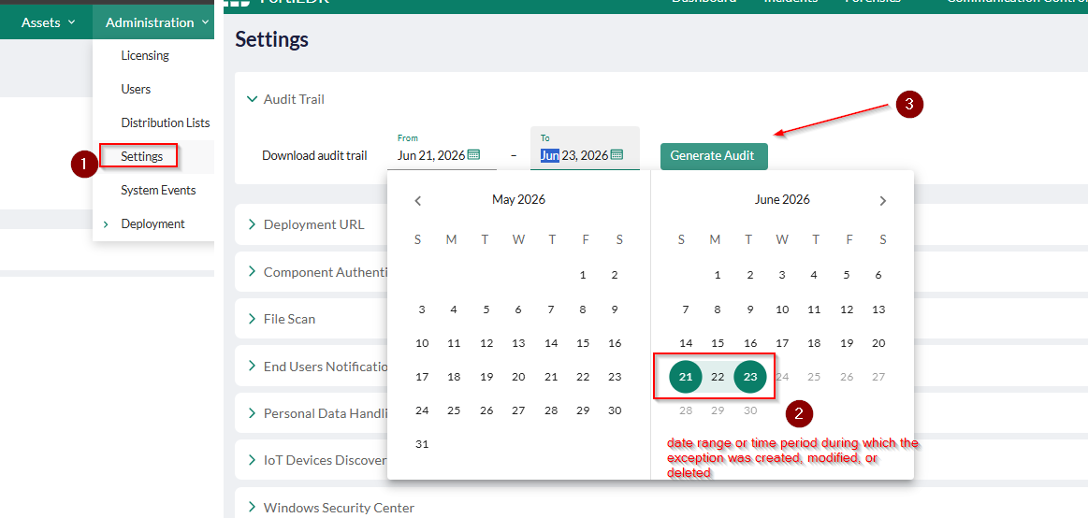
Task: Open the Administration dropdown menu
Action: [x=157, y=22]
